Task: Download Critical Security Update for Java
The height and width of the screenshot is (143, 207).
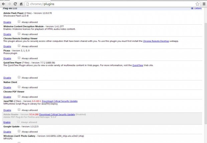Action: coord(60,101)
